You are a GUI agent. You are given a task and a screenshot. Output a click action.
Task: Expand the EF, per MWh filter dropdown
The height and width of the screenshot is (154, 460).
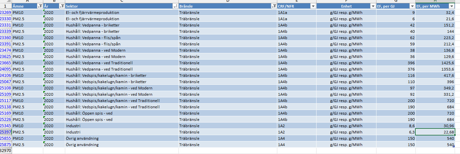coord(451,6)
